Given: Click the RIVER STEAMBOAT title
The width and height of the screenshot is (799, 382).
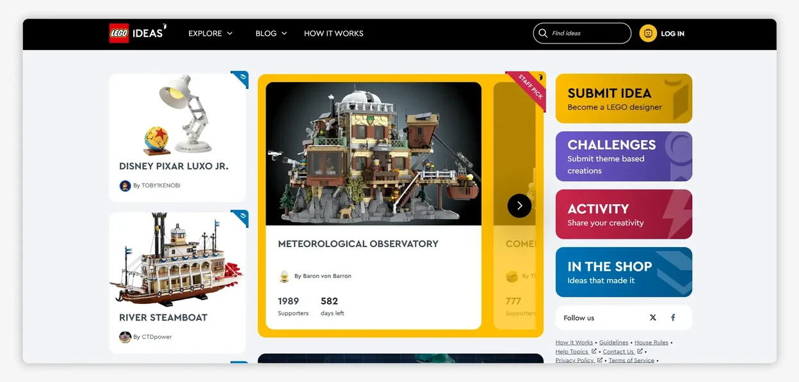Looking at the screenshot, I should coord(163,317).
